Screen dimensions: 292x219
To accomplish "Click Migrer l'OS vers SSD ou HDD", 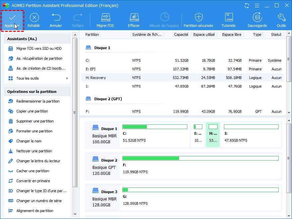I will (x=39, y=48).
